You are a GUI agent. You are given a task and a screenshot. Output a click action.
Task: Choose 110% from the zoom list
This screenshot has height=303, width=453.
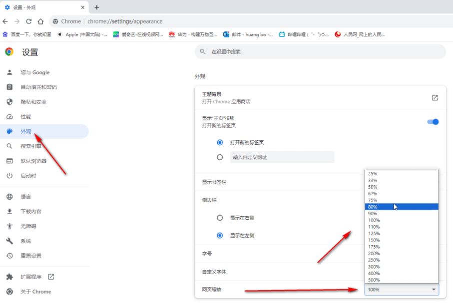tap(402, 227)
